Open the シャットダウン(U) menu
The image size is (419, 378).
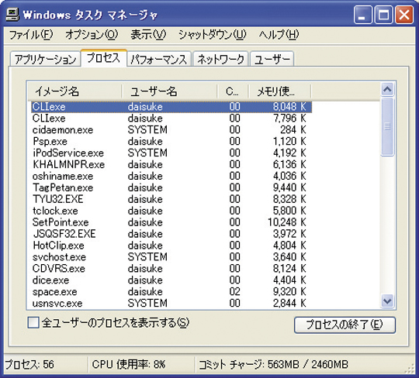[212, 35]
